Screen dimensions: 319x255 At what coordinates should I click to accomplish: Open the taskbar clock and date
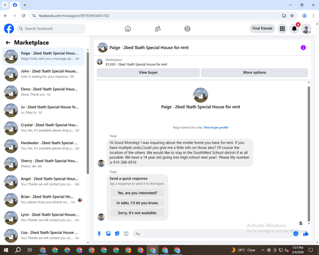(298, 250)
